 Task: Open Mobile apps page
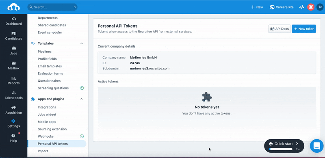pos(47,122)
